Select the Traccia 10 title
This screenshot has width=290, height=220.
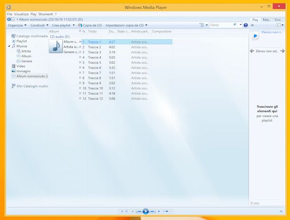pyautogui.click(x=96, y=88)
